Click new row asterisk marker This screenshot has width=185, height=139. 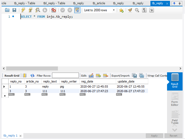[x=5, y=96]
